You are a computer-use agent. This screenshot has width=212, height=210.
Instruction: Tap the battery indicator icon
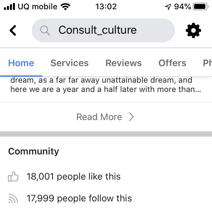coord(201,7)
